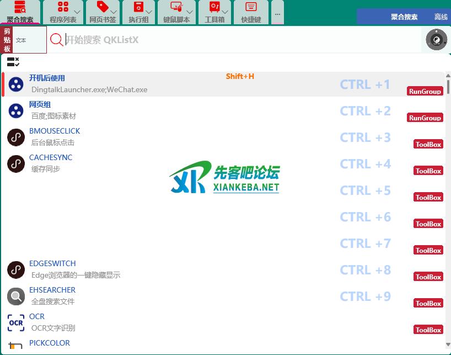This screenshot has width=451, height=355.
Task: Select 聚合搜索 mode in the blue bar
Action: [404, 17]
